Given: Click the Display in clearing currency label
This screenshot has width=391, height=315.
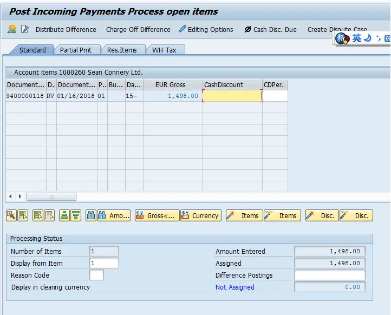Looking at the screenshot, I should pos(50,287).
